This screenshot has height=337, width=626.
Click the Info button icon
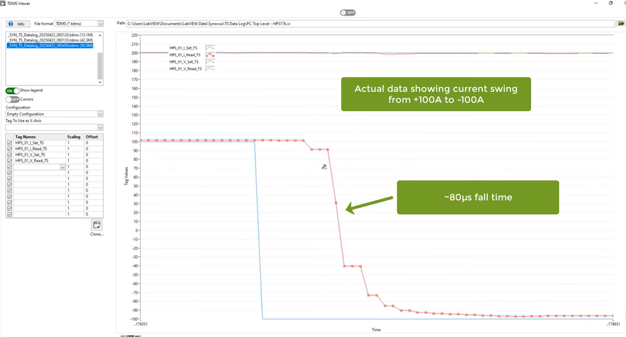(x=11, y=24)
